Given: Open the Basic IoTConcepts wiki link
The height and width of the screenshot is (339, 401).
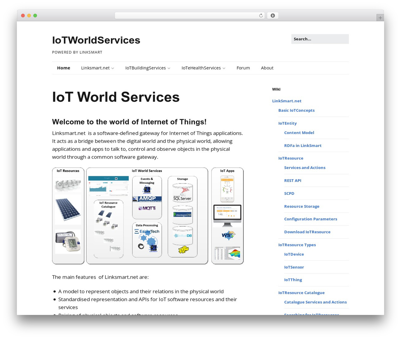Looking at the screenshot, I should pyautogui.click(x=296, y=110).
